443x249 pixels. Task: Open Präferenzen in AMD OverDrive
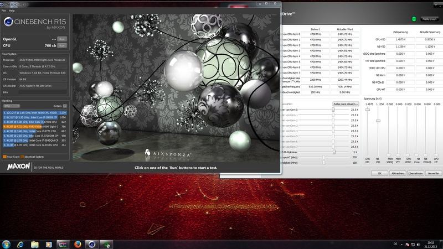tap(430, 19)
